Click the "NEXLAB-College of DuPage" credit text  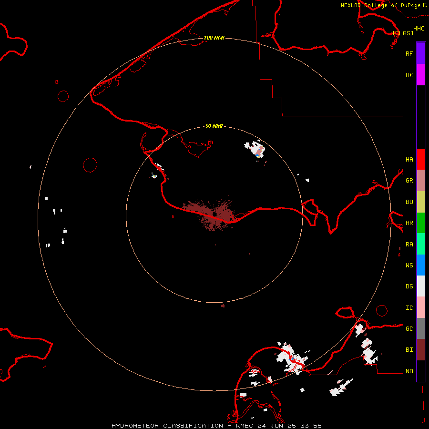point(380,5)
